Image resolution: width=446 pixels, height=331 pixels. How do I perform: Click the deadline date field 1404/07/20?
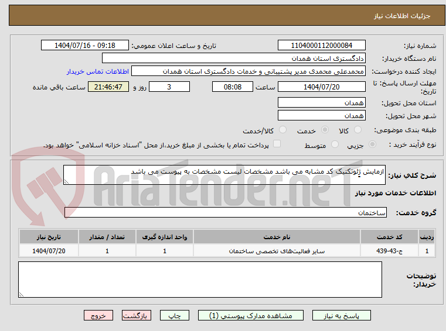321,87
